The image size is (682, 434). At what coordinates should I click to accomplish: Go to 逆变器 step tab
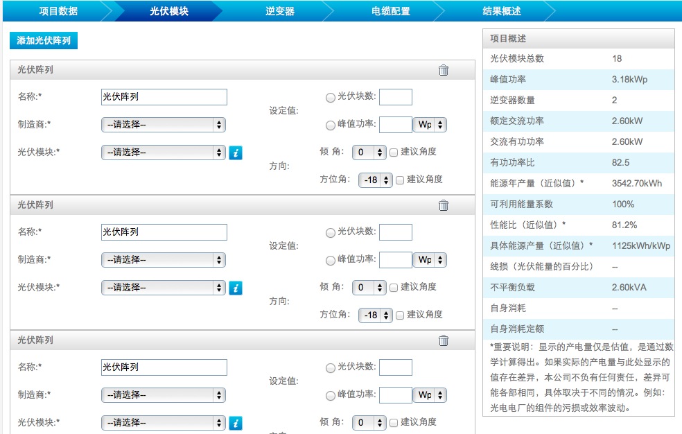[280, 11]
